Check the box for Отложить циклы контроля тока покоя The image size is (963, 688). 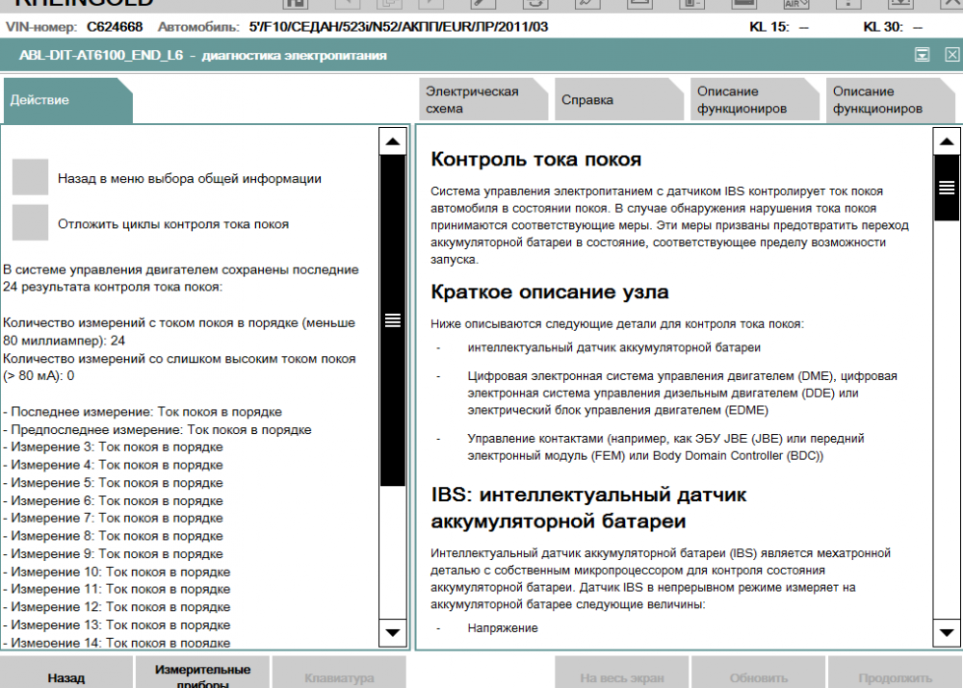30,223
